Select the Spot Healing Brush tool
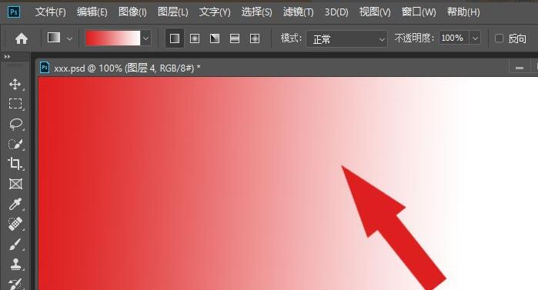 (x=15, y=224)
